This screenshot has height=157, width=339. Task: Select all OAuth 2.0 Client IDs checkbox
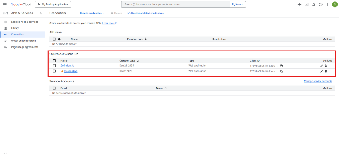coord(54,61)
